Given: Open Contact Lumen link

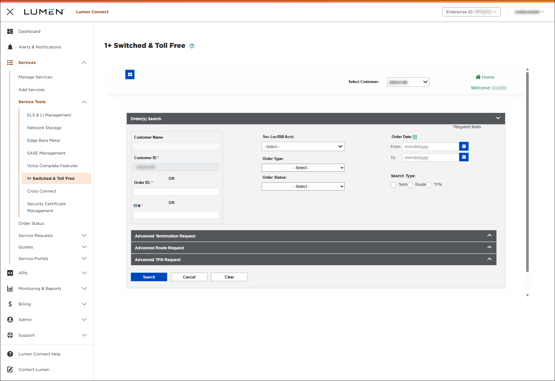Looking at the screenshot, I should pyautogui.click(x=34, y=369).
